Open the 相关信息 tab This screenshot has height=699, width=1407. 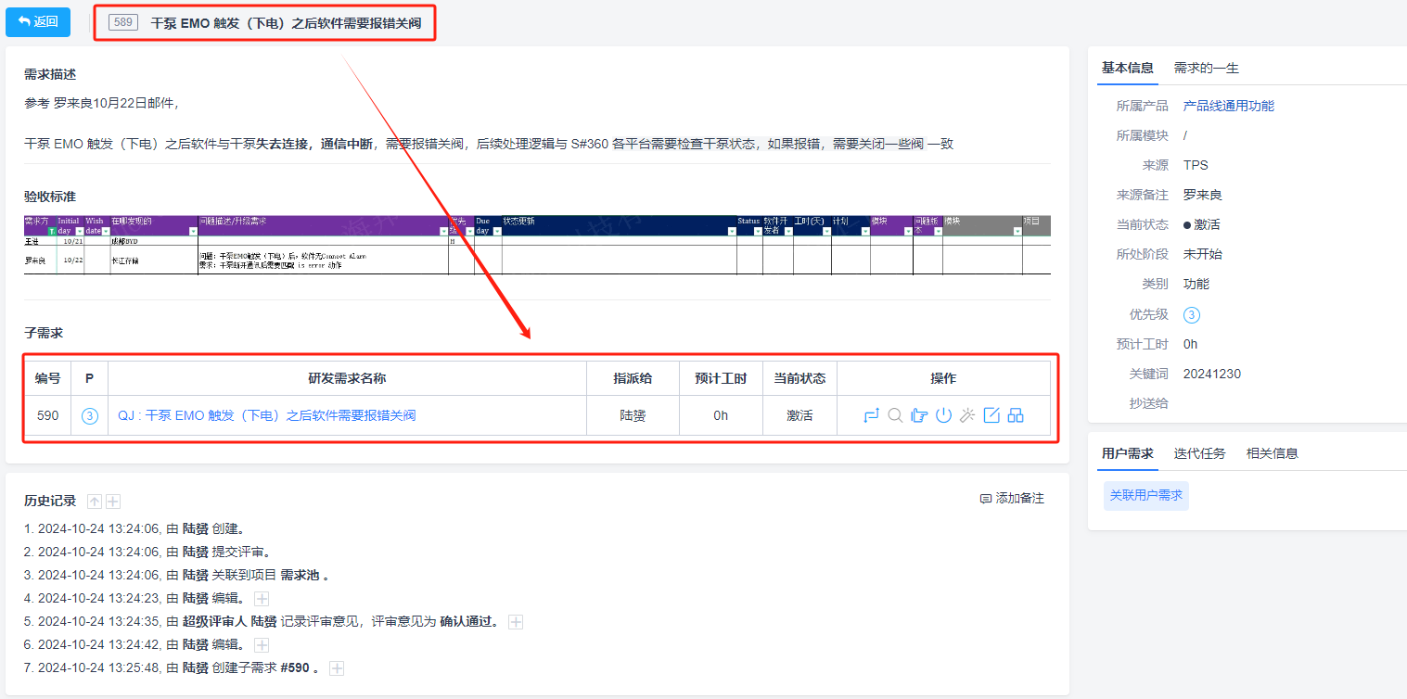1273,453
